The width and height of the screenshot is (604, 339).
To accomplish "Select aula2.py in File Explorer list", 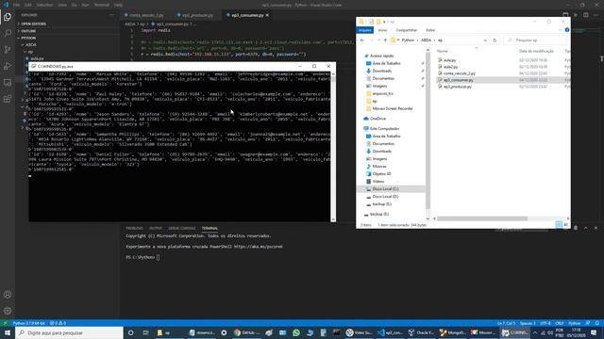I will click(450, 67).
